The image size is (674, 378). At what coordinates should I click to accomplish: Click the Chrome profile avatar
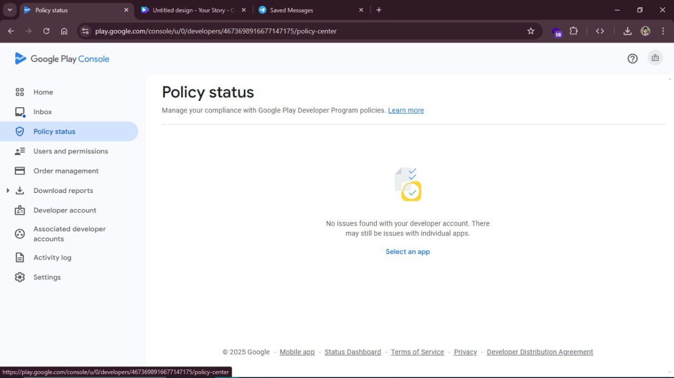click(x=646, y=31)
